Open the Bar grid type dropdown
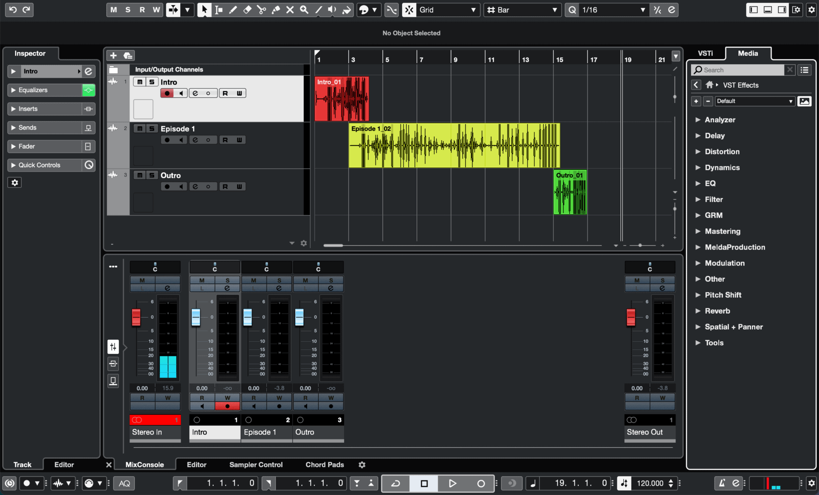The height and width of the screenshot is (495, 819). (522, 10)
